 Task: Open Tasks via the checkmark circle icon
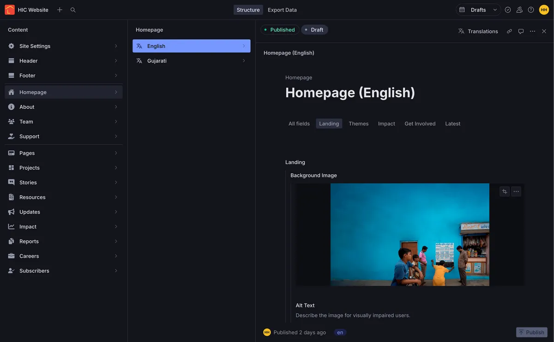point(507,9)
